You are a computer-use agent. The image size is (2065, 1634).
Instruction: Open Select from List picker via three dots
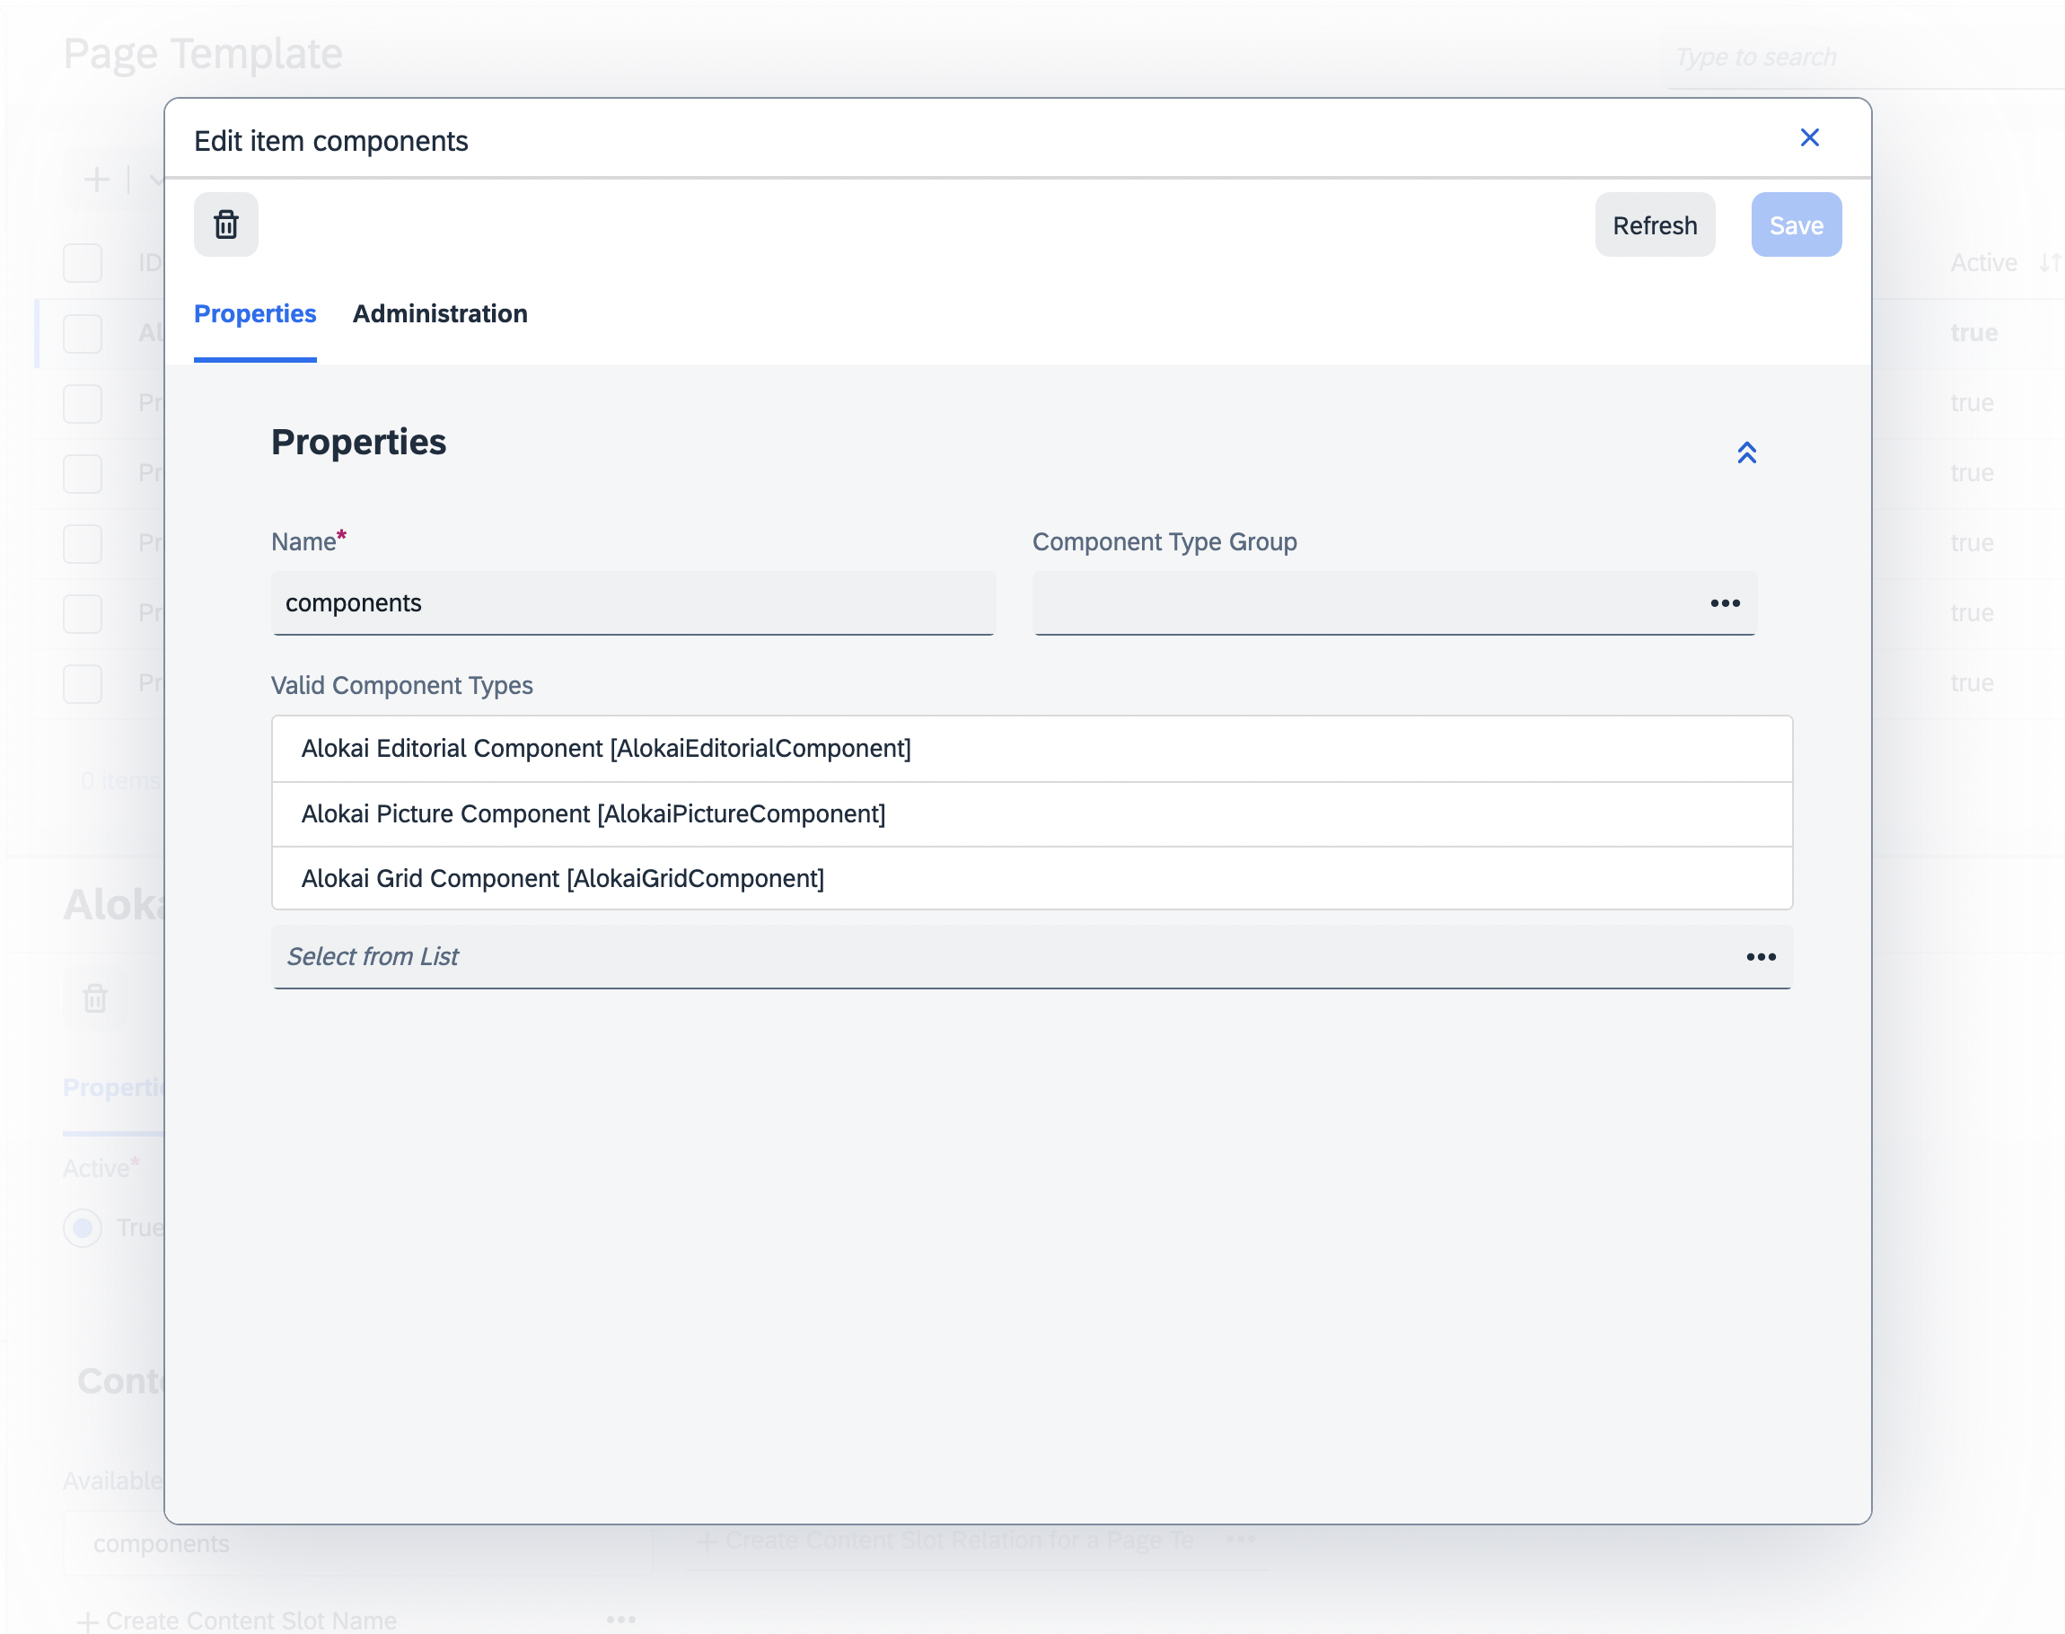coord(1760,957)
